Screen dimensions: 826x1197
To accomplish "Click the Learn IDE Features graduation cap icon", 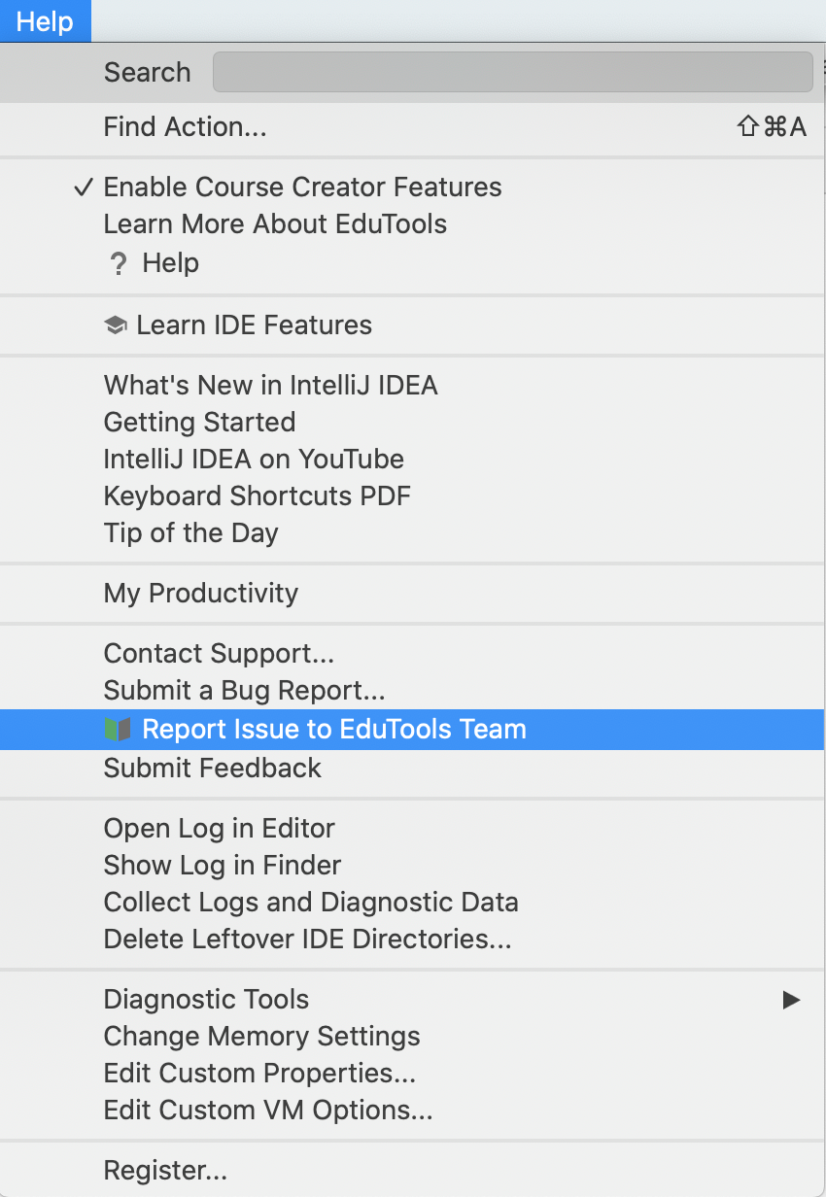I will pyautogui.click(x=116, y=325).
